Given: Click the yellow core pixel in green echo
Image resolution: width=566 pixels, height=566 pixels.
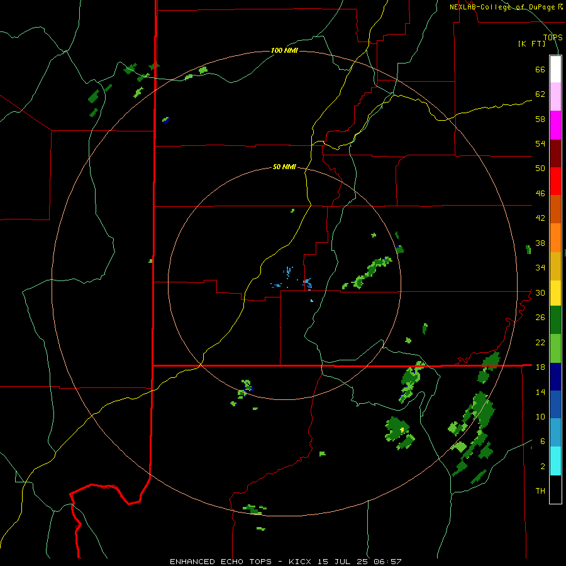Looking at the screenshot, I should [402, 430].
